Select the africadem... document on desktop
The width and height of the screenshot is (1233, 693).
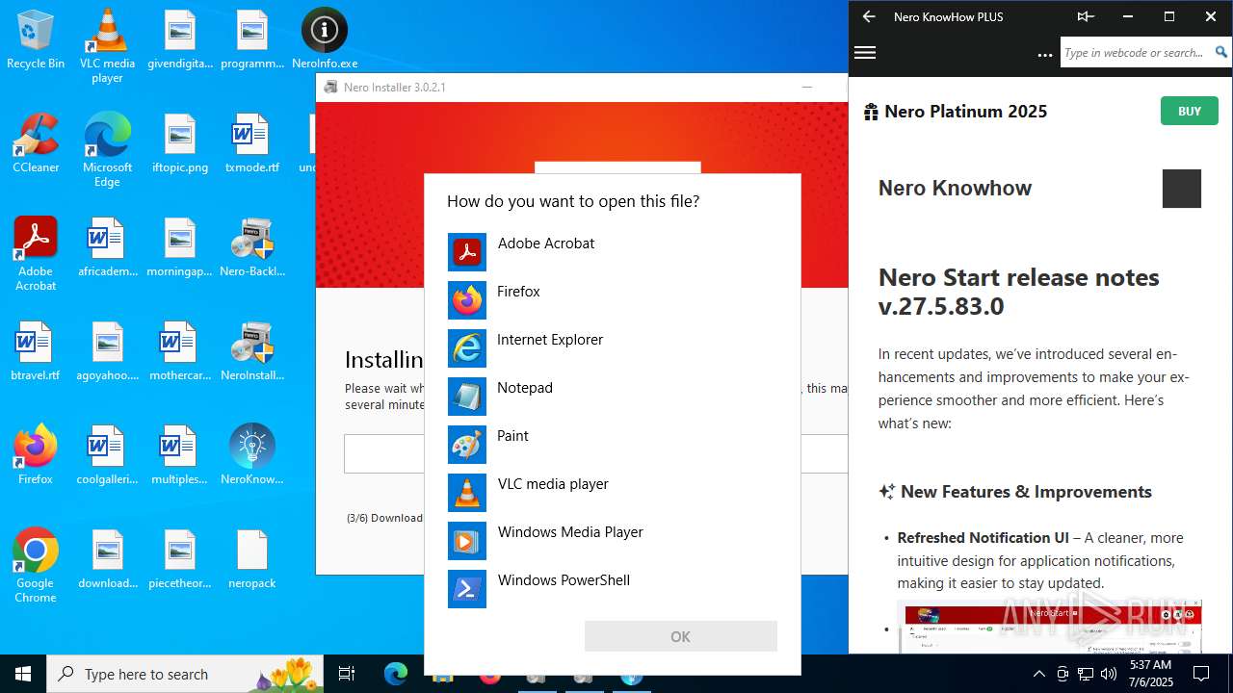click(107, 247)
